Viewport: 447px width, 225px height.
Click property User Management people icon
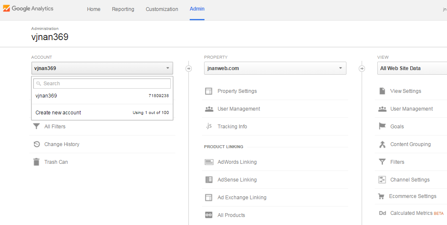(209, 109)
